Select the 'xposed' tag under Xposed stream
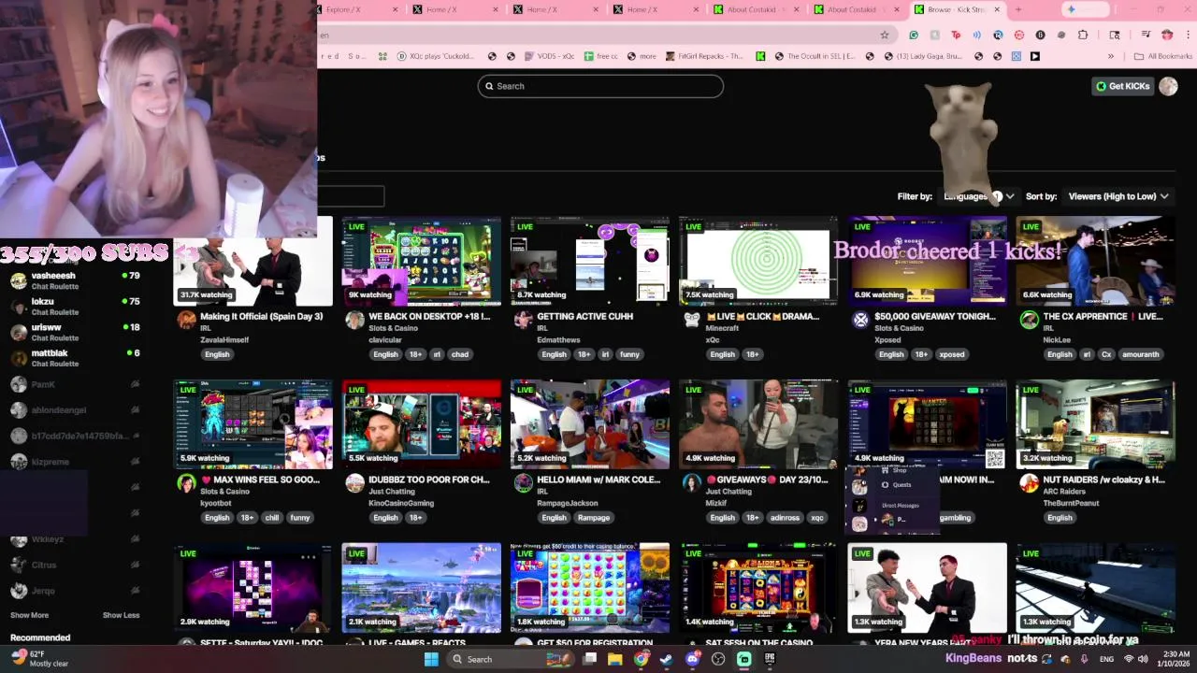This screenshot has width=1197, height=673. tap(952, 354)
